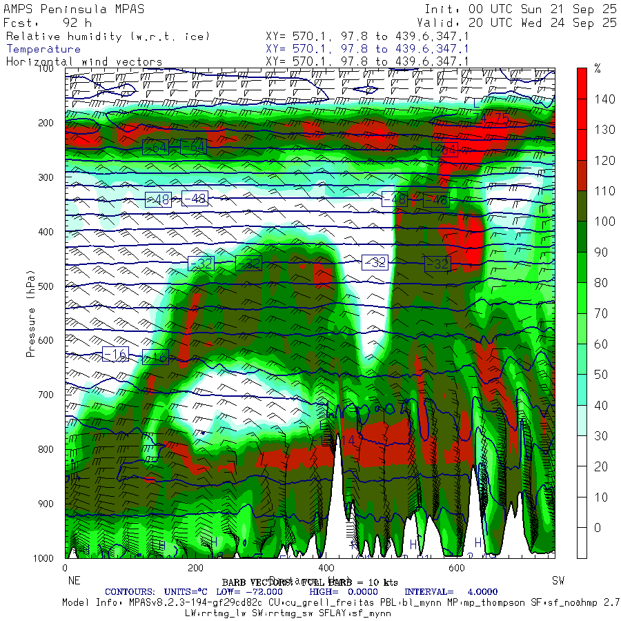621x621 pixels.
Task: Click the Init 00 UTC date text
Action: pyautogui.click(x=520, y=9)
